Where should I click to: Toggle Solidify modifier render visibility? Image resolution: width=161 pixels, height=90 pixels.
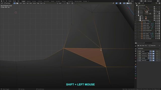154,58
